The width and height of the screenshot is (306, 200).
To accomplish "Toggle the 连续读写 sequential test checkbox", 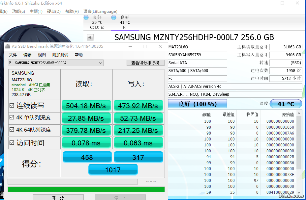I will 12,105.
